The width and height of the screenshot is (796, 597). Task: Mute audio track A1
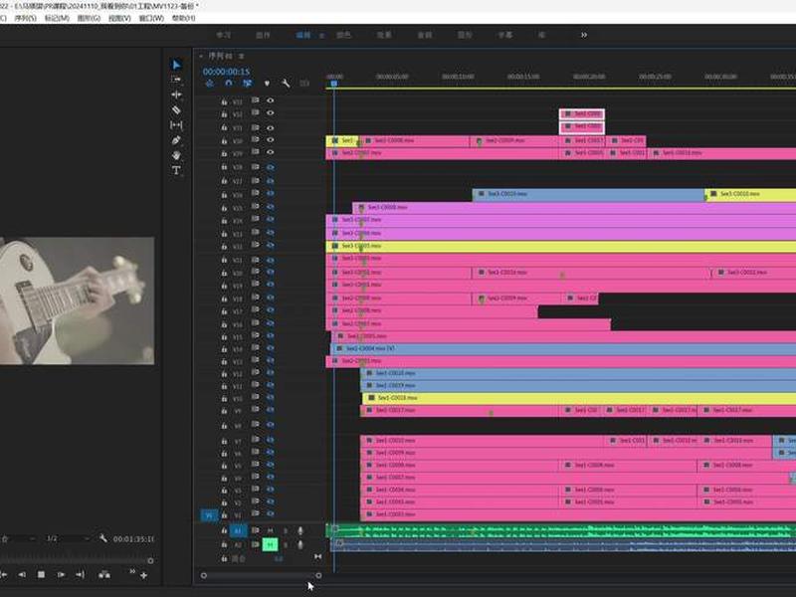[x=270, y=530]
